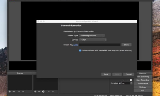This screenshot has width=160, height=96.
Task: Open the Stream Type dropdown
Action: (x=92, y=36)
